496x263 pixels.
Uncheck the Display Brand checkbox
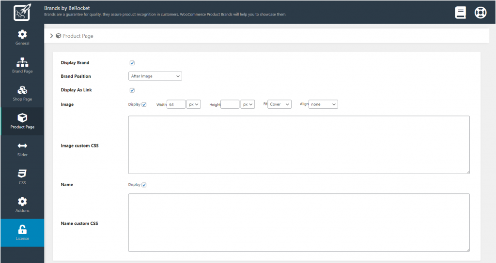(132, 63)
